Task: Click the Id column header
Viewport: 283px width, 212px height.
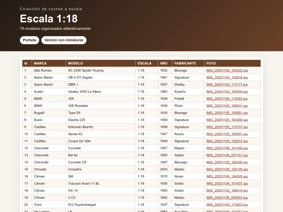Action: (x=27, y=63)
